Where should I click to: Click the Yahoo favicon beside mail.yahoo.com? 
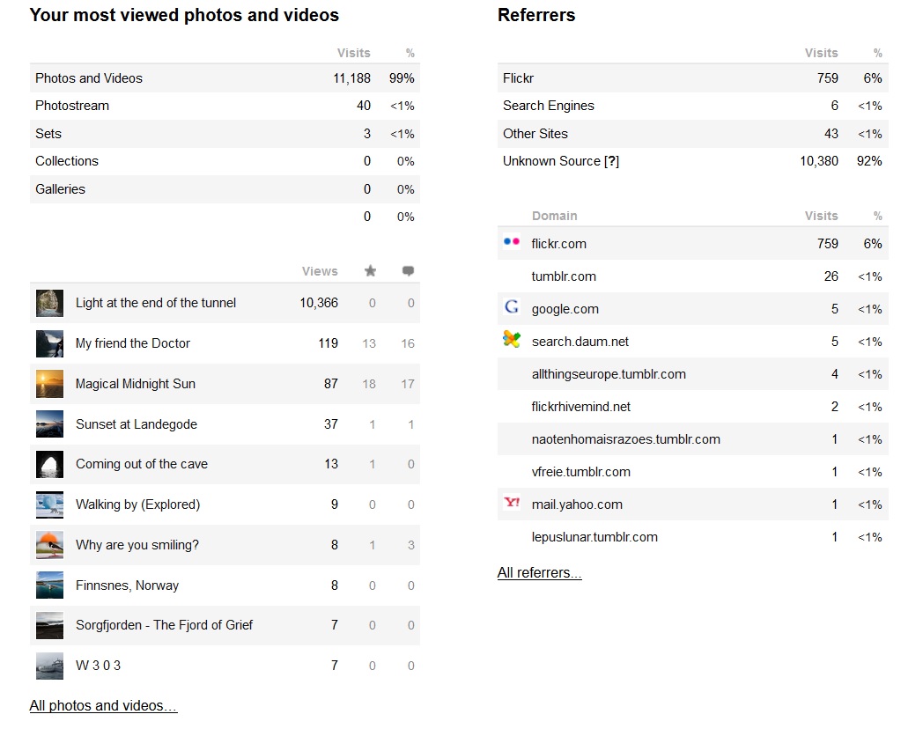click(x=512, y=502)
